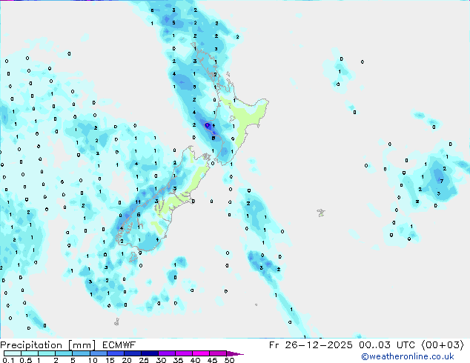This screenshot has width=470, height=363.
Task: Click the legend label '40'
Action: tap(195, 360)
